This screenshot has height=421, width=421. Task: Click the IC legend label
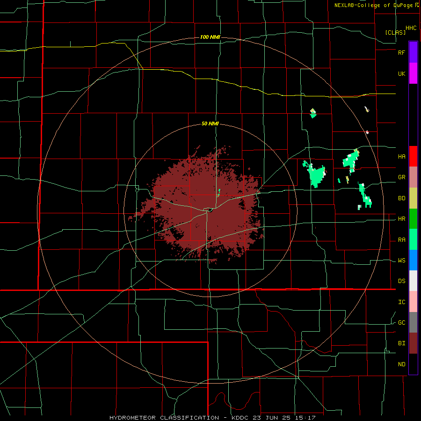[401, 302]
